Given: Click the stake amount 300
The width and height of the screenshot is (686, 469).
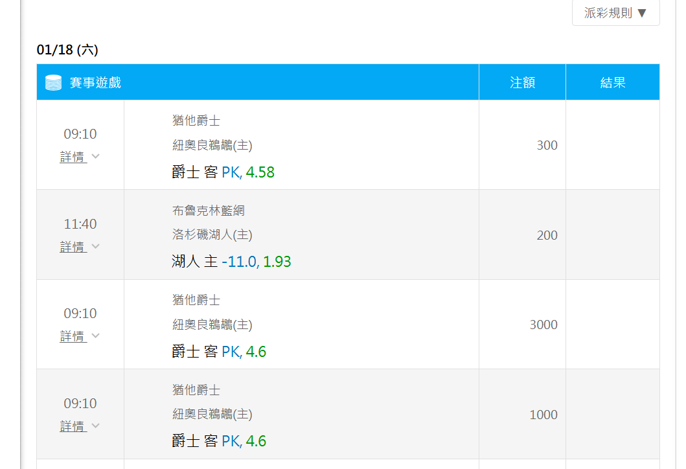Looking at the screenshot, I should pos(547,145).
